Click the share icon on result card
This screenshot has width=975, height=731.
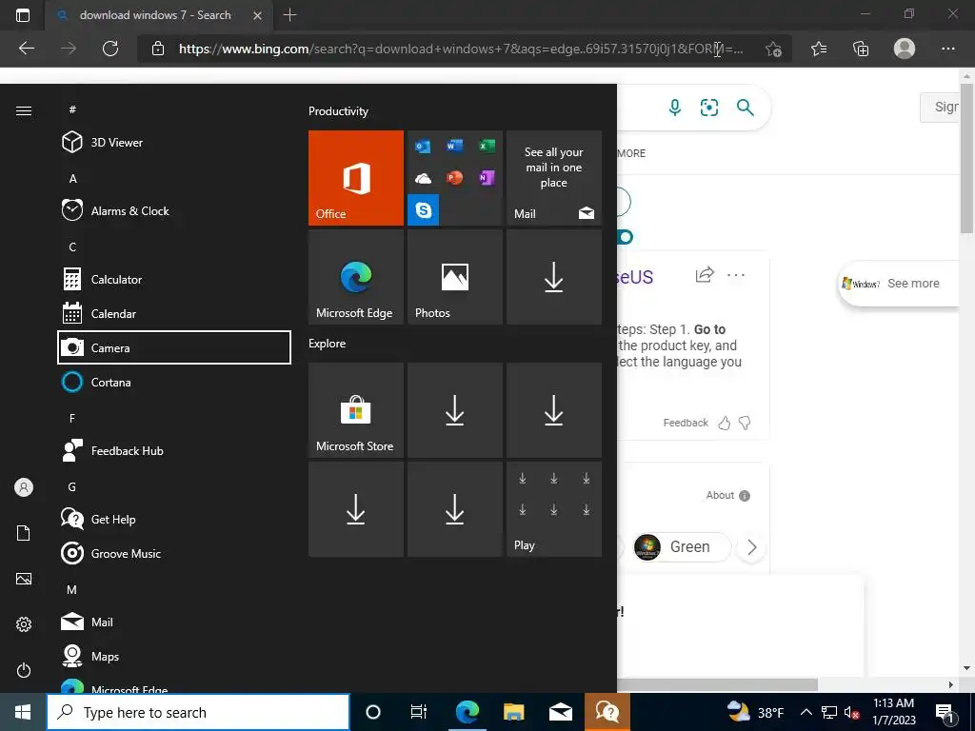[x=705, y=275]
